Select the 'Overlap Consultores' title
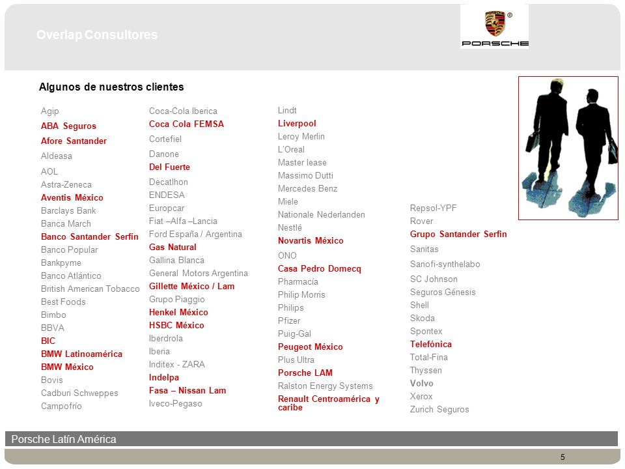This screenshot has width=625, height=469. [x=97, y=35]
